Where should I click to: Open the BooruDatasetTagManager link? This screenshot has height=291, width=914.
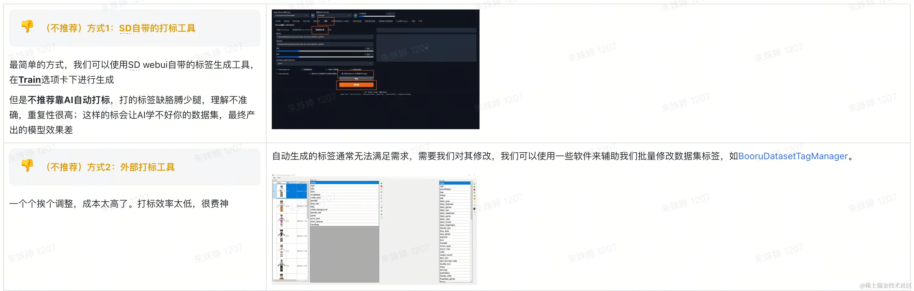tap(793, 156)
